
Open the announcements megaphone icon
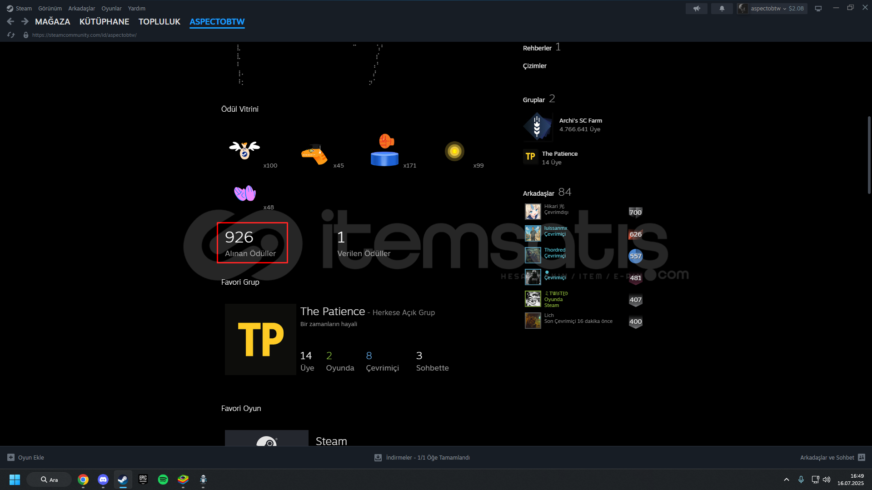[696, 8]
